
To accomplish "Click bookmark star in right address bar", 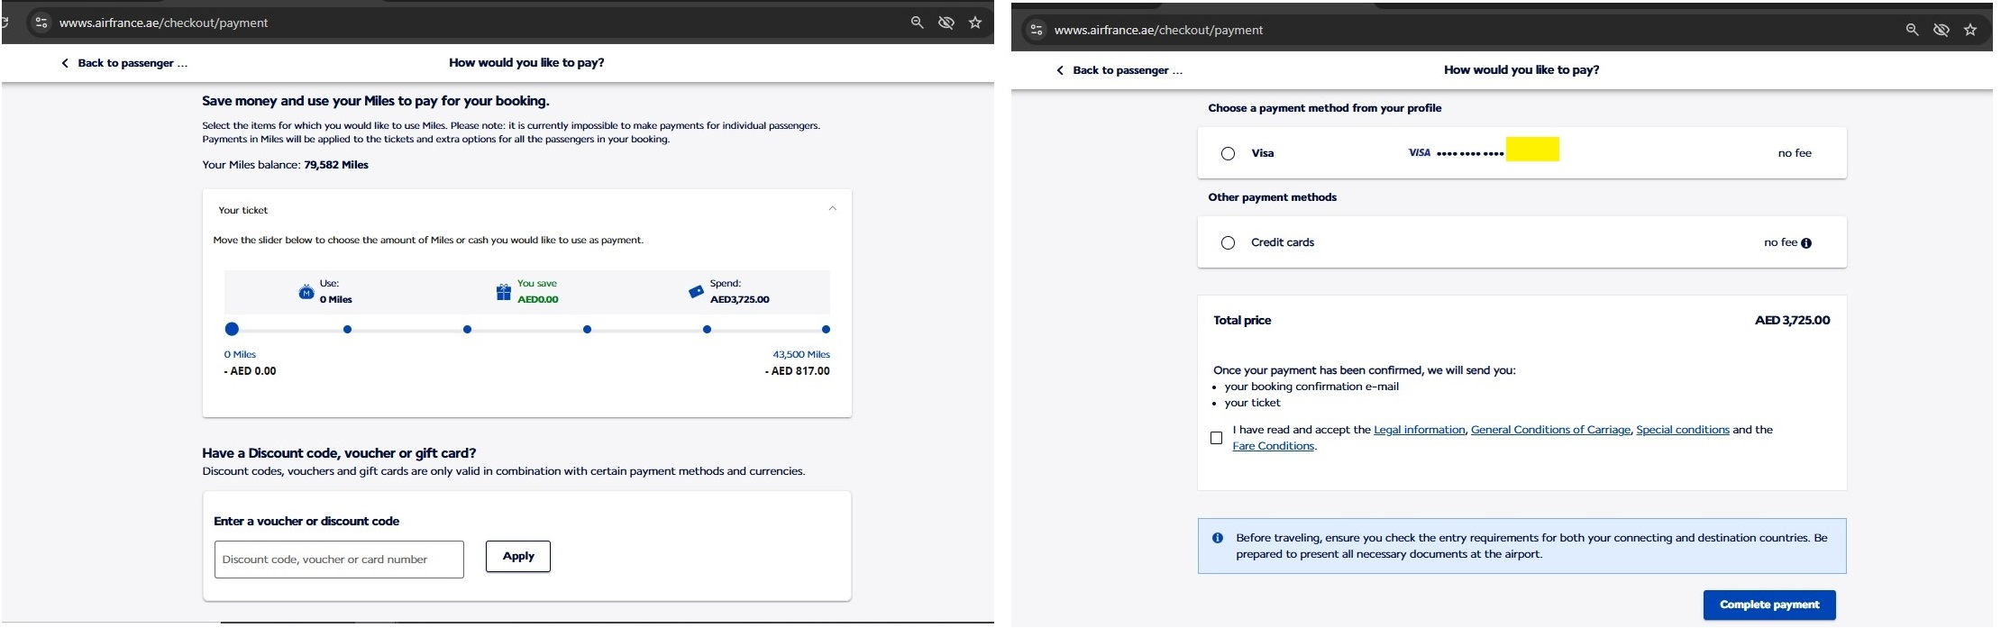I will 1970,30.
